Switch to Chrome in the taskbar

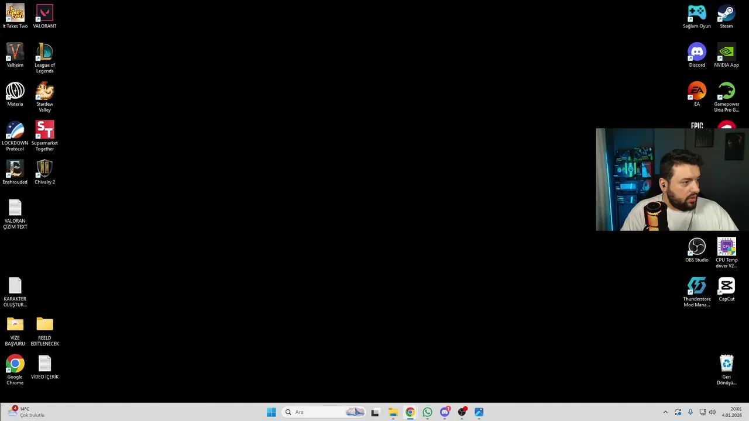click(410, 412)
